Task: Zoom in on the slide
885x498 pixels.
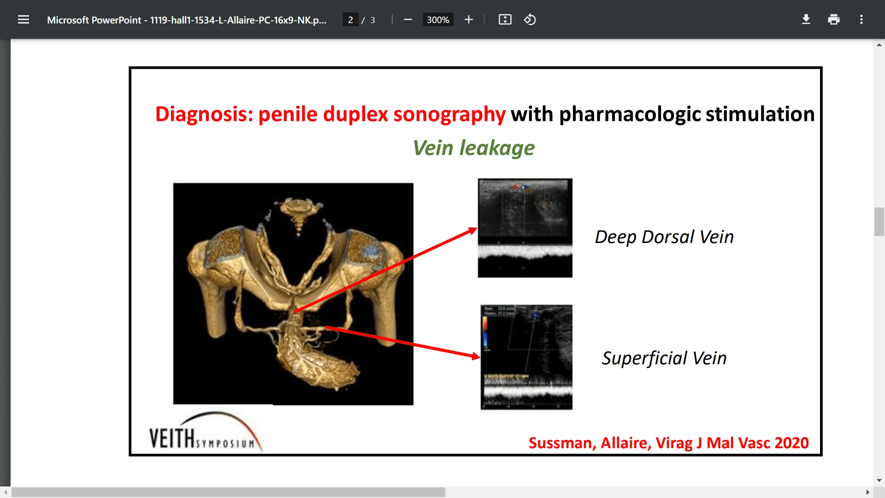Action: tap(468, 19)
